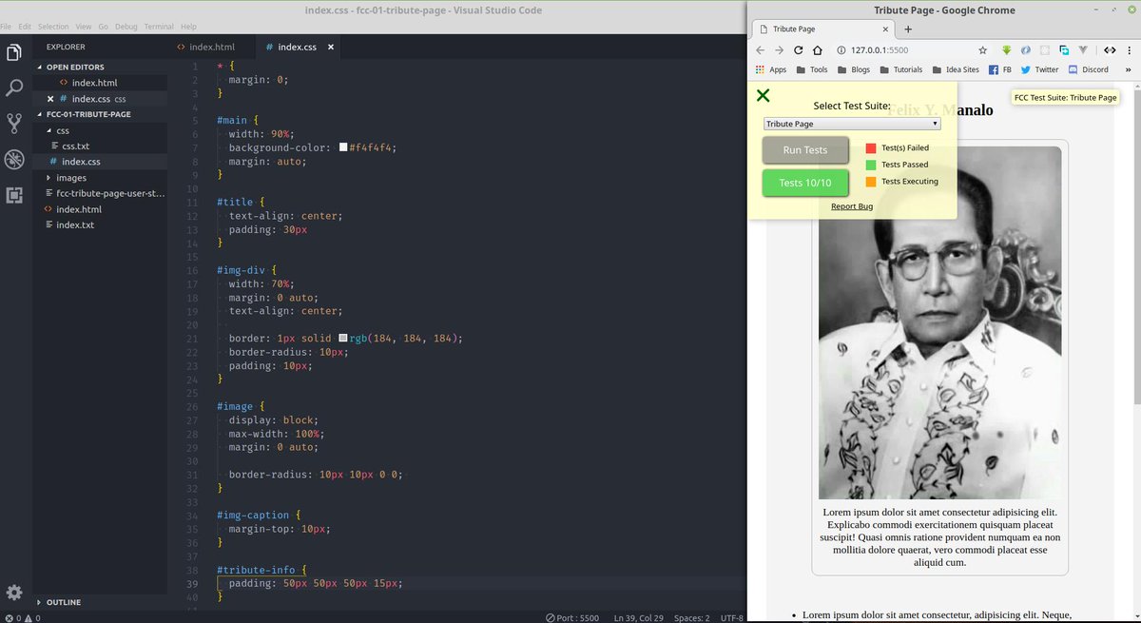Screen dimensions: 1141x623
Task: Open the Search view in VS Code activity bar
Action: point(14,88)
